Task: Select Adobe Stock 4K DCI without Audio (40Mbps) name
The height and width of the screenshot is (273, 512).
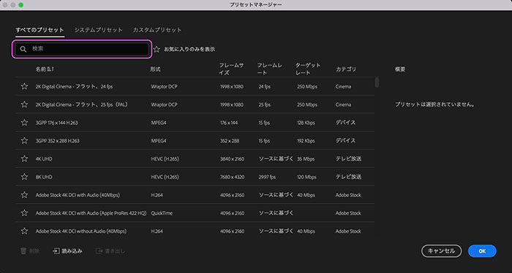Action: (81, 231)
